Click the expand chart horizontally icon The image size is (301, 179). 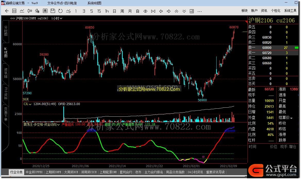pyautogui.click(x=145, y=11)
